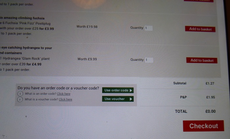Click the arrow on Use order code button

[x=131, y=91]
